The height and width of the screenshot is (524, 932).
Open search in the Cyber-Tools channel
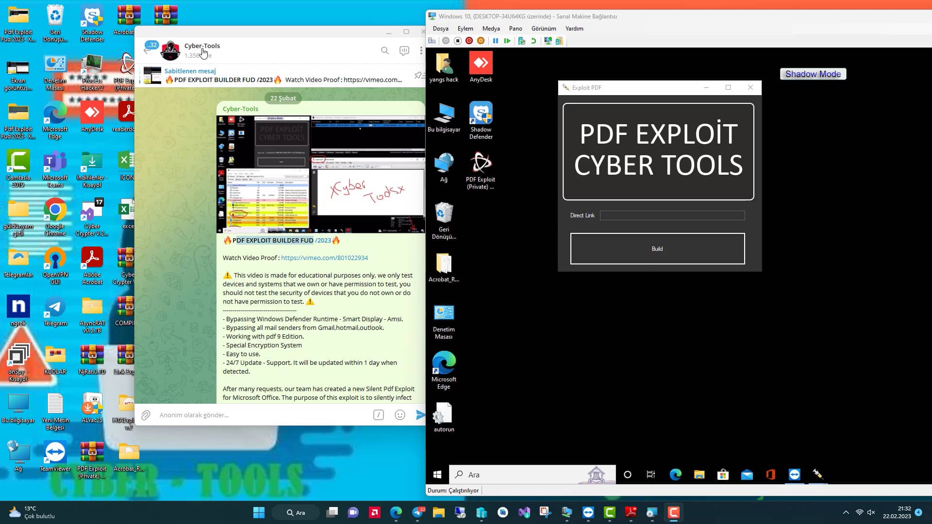pyautogui.click(x=384, y=50)
